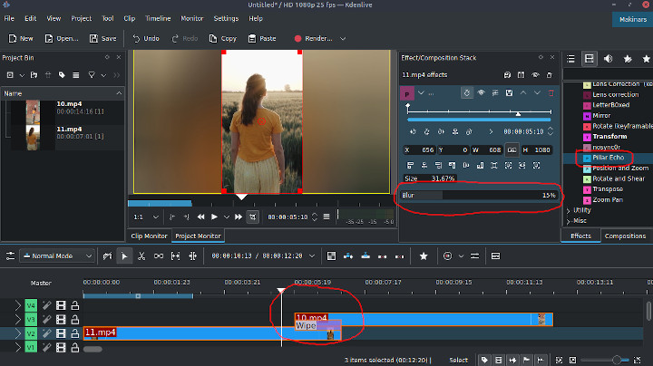
Task: Open the 1:1 zoom dropdown
Action: coord(146,217)
